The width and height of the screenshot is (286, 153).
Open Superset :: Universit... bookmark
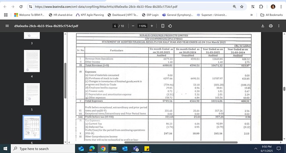point(211,15)
